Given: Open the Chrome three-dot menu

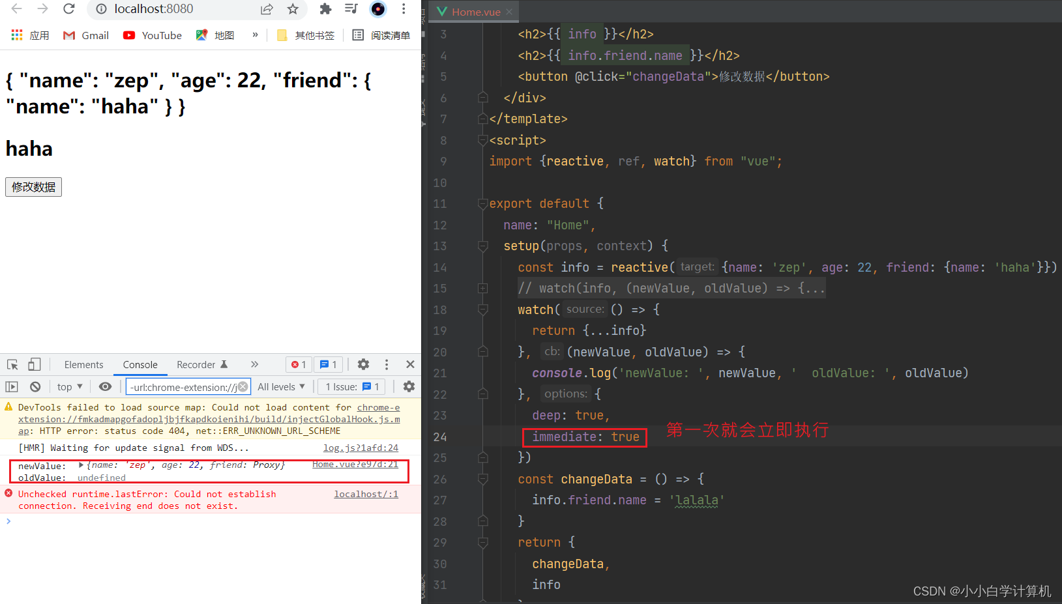Looking at the screenshot, I should click(404, 9).
